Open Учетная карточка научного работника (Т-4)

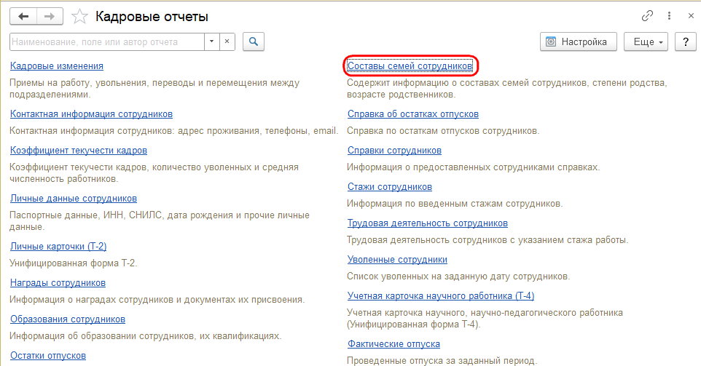[441, 296]
